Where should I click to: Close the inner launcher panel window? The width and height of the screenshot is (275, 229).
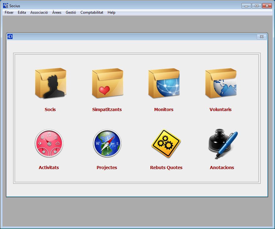click(x=262, y=37)
